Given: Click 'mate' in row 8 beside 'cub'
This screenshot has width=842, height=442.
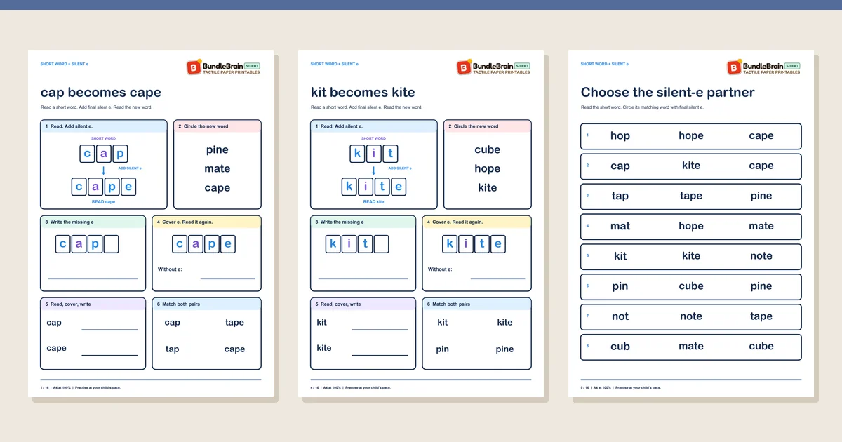Looking at the screenshot, I should (x=691, y=346).
